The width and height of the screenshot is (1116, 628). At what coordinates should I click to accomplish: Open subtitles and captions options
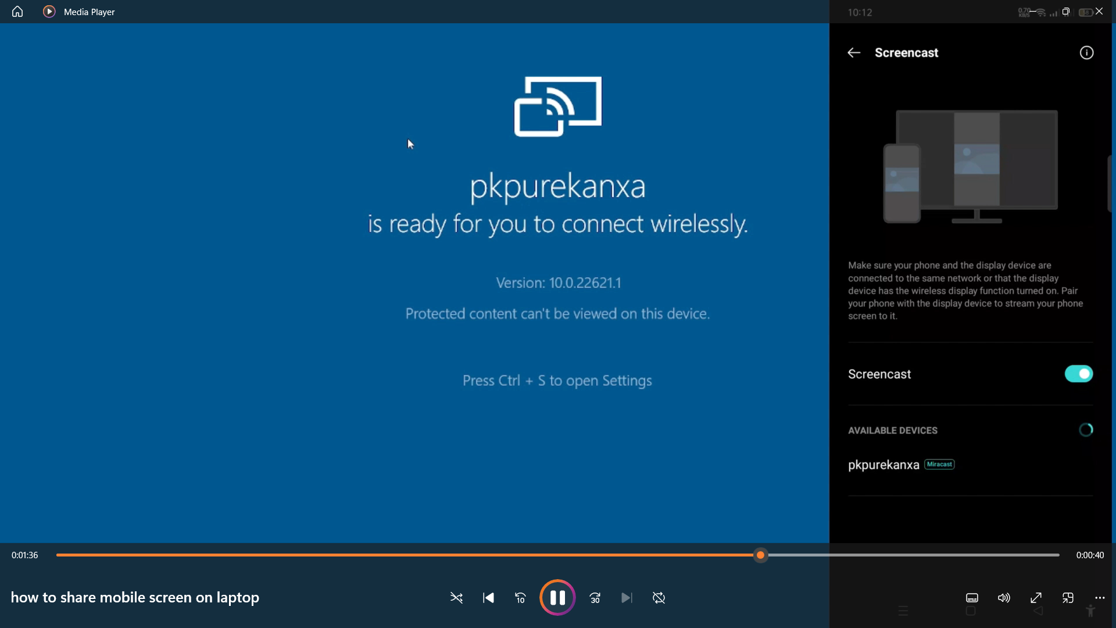pyautogui.click(x=972, y=598)
